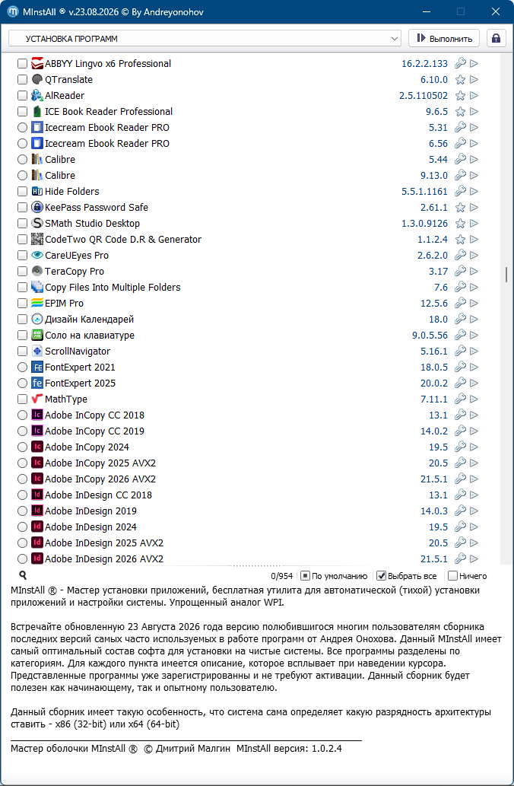The width and height of the screenshot is (514, 786).
Task: Open the УСТАНОВКА ПРОГРАММ dropdown
Action: (205, 39)
